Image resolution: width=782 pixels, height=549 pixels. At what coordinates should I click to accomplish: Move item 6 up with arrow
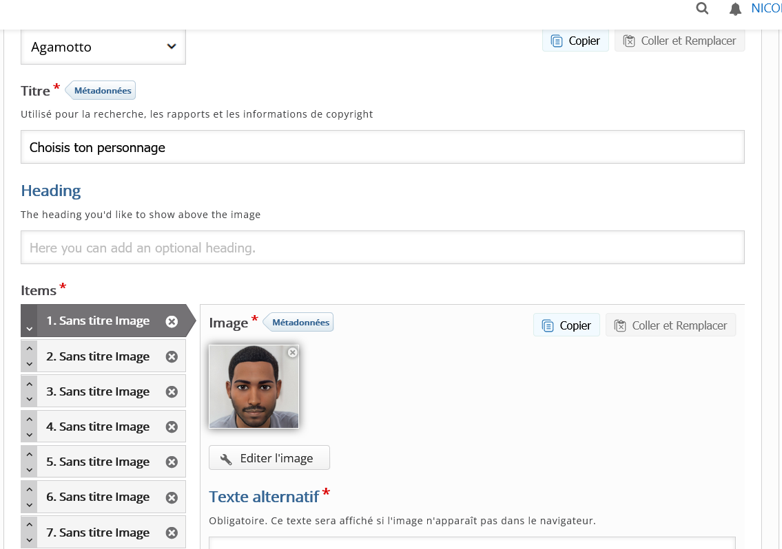click(x=29, y=488)
